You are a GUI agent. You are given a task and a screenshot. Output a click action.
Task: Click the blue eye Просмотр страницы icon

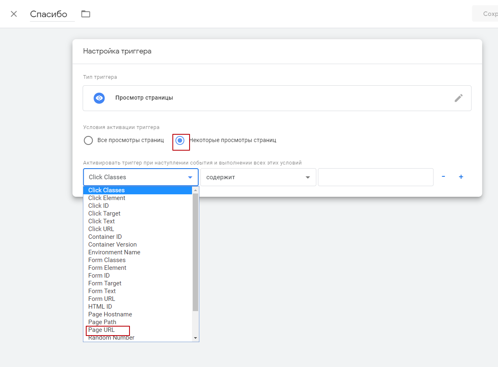tap(99, 98)
